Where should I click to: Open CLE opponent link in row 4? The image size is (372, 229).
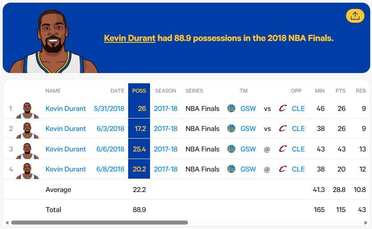pos(298,169)
